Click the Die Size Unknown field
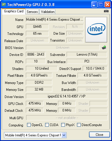 tap(75, 34)
